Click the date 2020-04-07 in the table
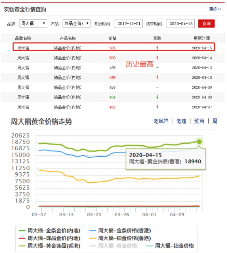Image resolution: width=227 pixels, height=253 pixels. point(202,107)
